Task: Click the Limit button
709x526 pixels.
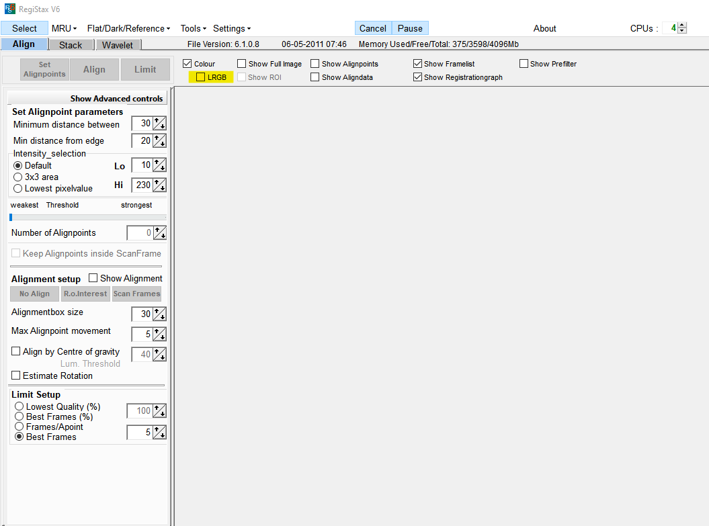Action: click(x=145, y=70)
